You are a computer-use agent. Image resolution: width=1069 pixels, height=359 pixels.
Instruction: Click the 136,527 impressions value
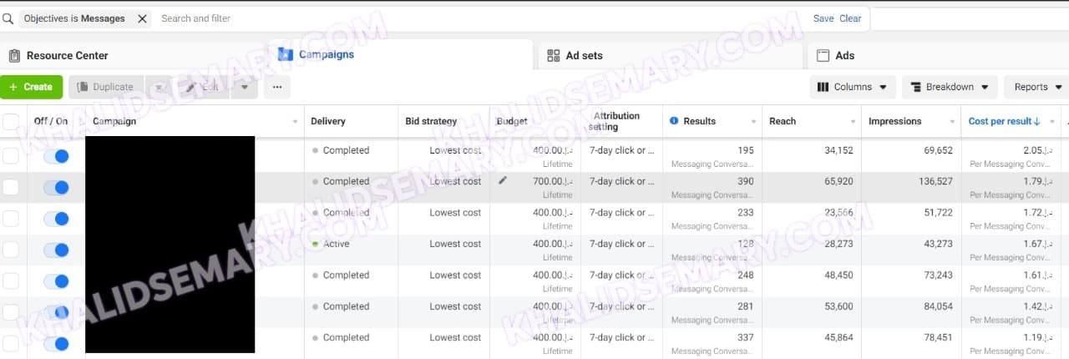click(x=935, y=181)
